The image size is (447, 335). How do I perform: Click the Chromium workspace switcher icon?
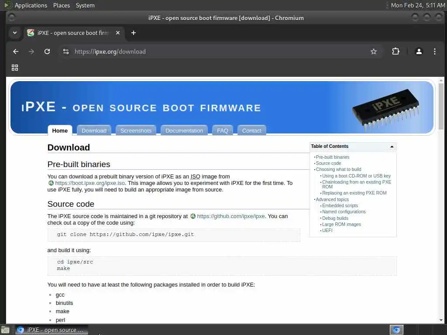[x=396, y=330]
